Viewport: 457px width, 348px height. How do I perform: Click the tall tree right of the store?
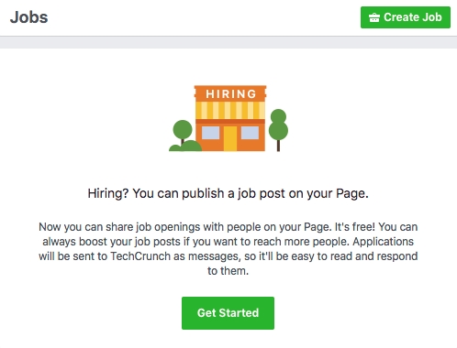pos(278,130)
